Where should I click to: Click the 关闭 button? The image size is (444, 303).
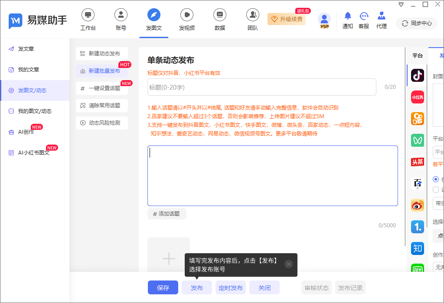pos(264,287)
